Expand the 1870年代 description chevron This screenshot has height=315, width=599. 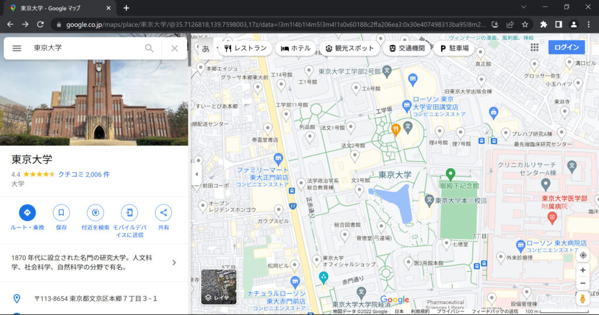pyautogui.click(x=174, y=262)
